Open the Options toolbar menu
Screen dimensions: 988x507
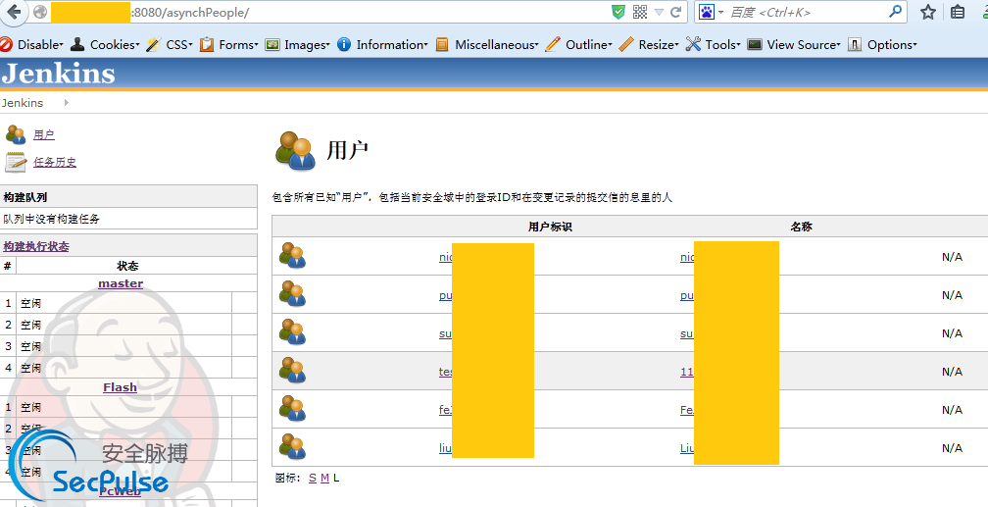(883, 44)
